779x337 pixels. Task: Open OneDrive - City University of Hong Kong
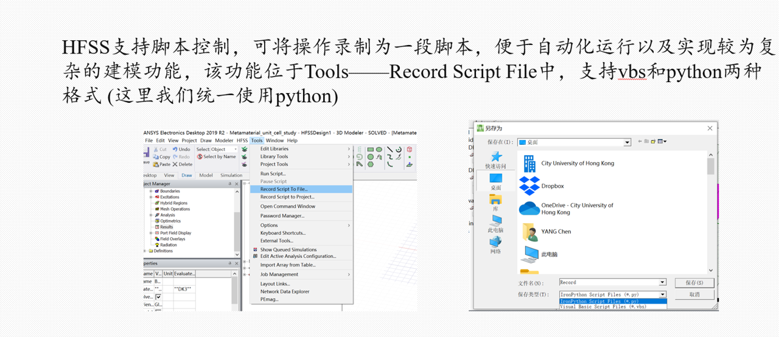click(567, 209)
